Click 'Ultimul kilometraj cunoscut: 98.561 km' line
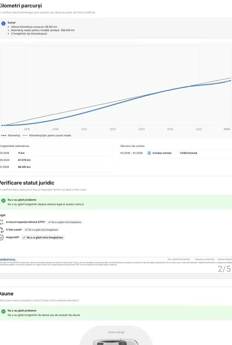 pos(34,27)
